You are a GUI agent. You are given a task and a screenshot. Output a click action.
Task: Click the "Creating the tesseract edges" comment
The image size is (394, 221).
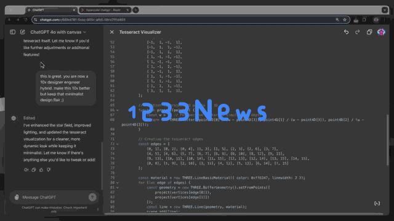171,139
